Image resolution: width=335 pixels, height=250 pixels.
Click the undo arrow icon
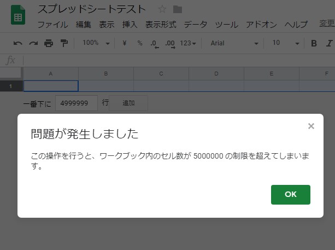18,43
